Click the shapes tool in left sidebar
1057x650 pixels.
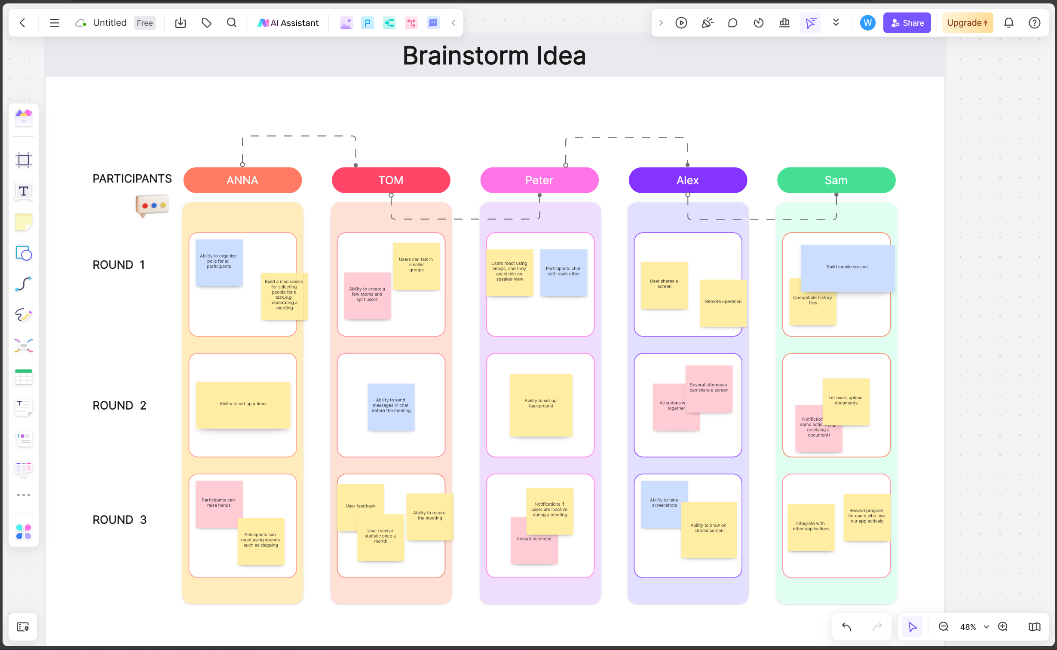23,252
